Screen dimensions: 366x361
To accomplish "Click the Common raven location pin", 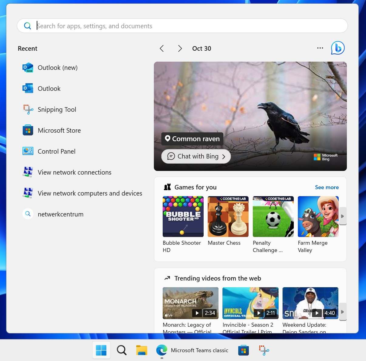I will 168,139.
